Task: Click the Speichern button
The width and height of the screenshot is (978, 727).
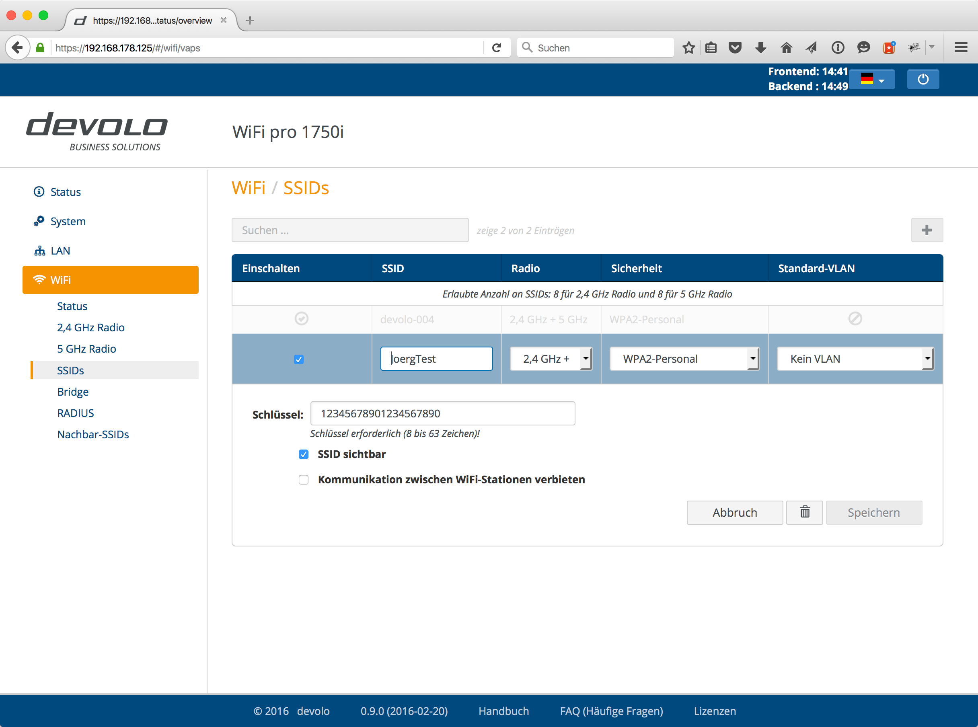Action: [874, 512]
